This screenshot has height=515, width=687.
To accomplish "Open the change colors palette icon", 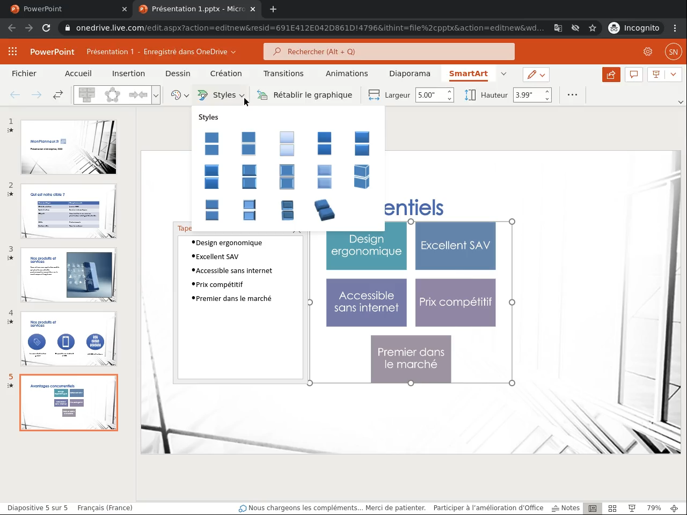I will pos(176,95).
